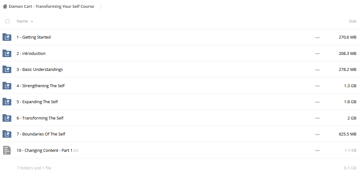Screen dimensions: 361x175
Task: Toggle the Name sort arrow direction
Action: click(32, 21)
